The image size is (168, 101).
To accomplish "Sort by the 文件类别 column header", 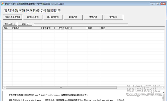I will tap(48, 28).
